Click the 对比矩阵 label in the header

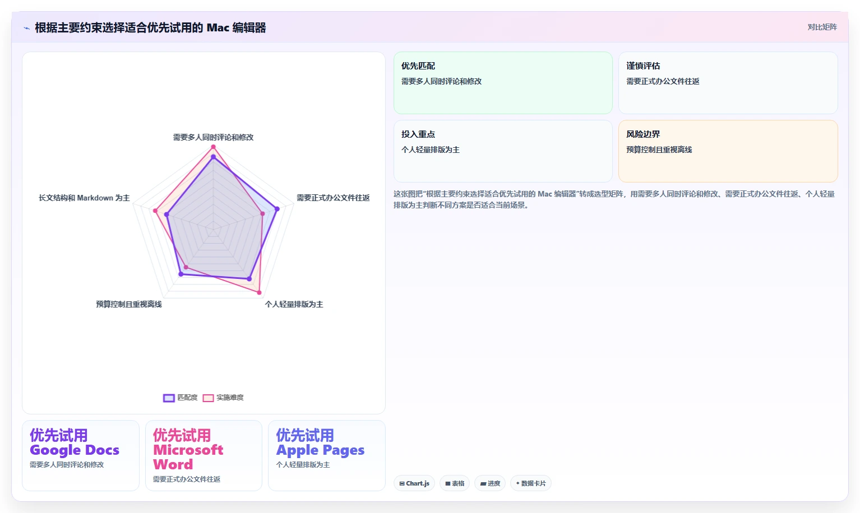(822, 27)
